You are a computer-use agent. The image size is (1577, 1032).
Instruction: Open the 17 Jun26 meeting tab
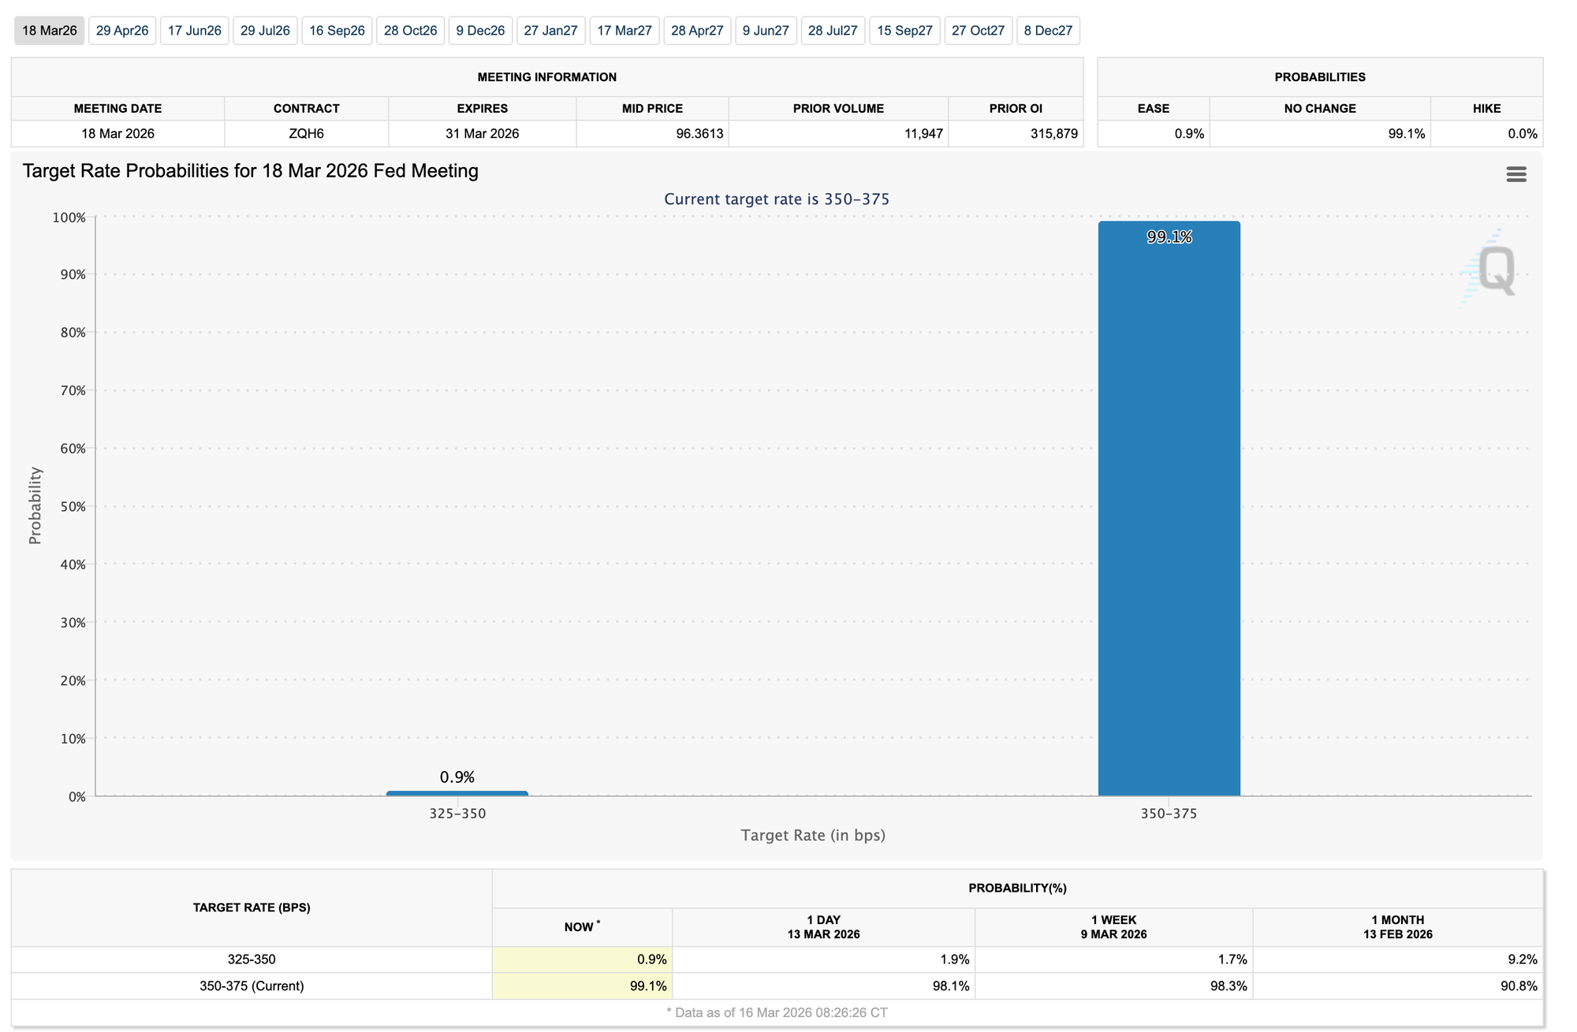[x=194, y=31]
